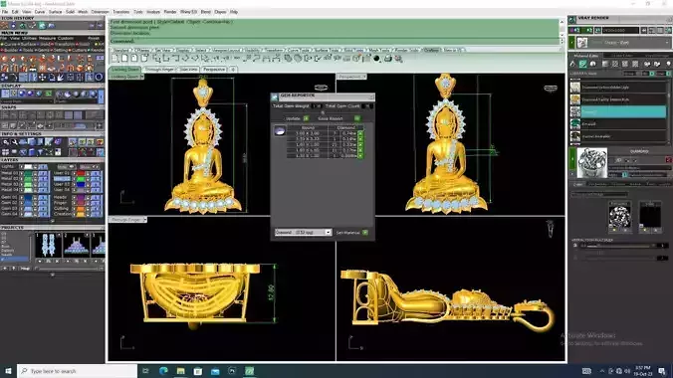Click the funnel filter icon in Info & Settings
This screenshot has height=378, width=673.
point(41,152)
